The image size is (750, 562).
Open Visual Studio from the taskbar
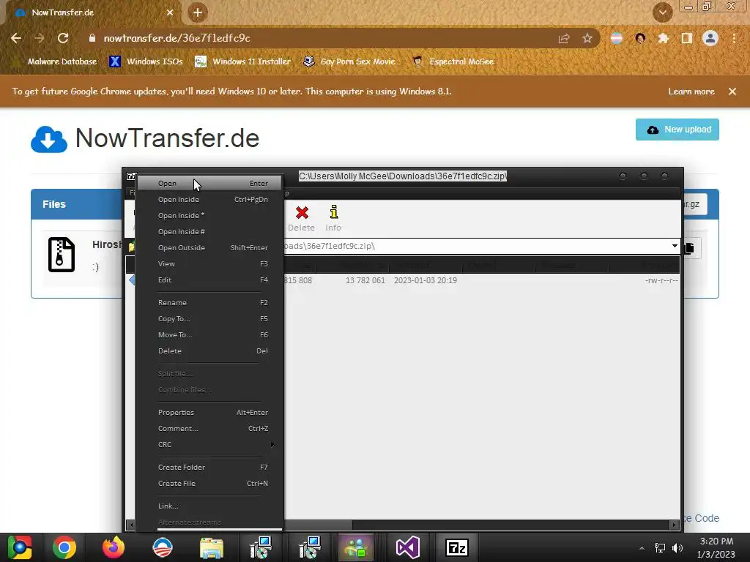pos(407,547)
